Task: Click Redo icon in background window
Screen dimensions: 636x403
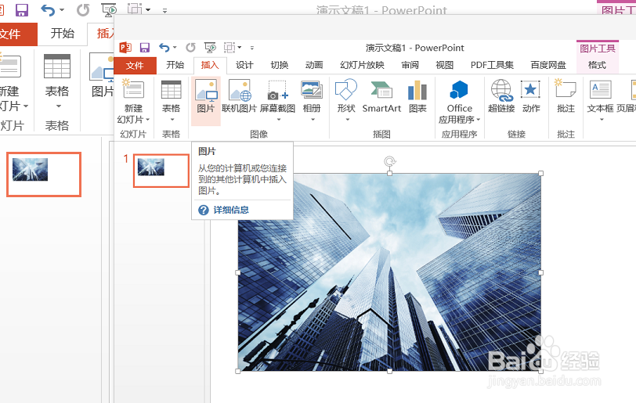Action: tap(83, 9)
